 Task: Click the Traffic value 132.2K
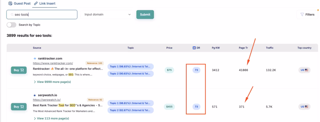tap(271, 70)
